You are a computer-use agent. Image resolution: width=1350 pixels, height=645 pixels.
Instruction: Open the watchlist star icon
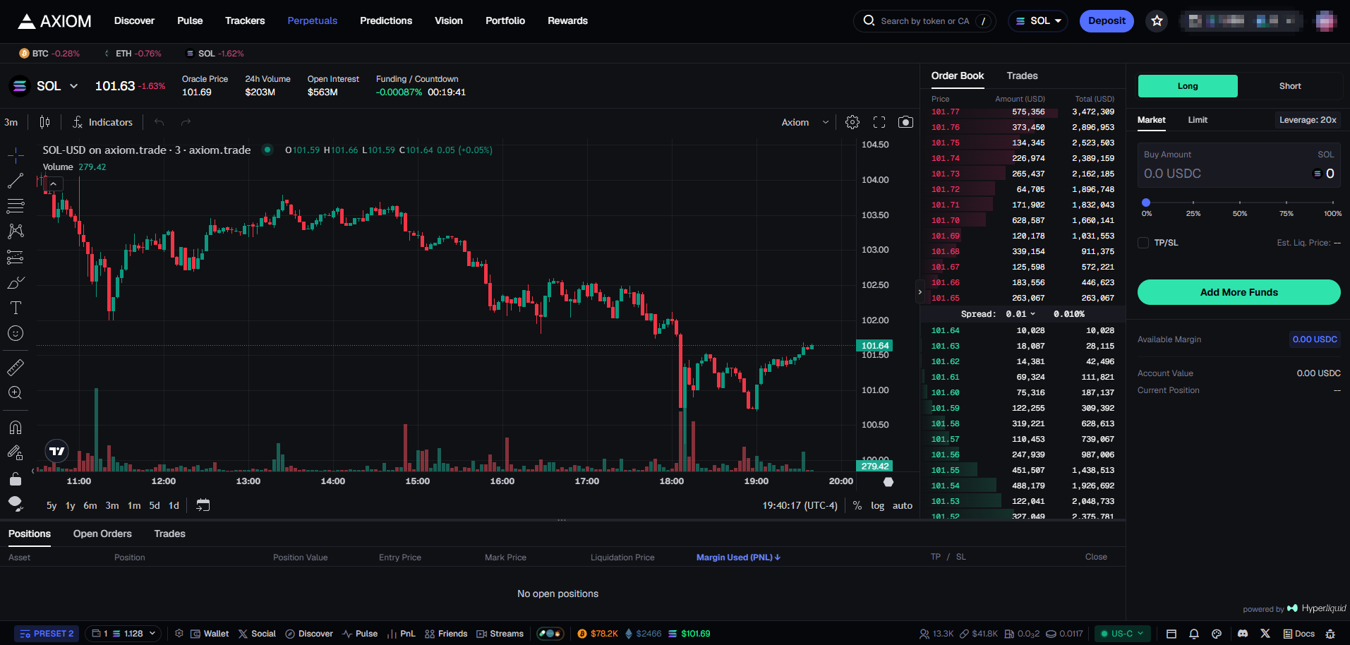point(1157,21)
